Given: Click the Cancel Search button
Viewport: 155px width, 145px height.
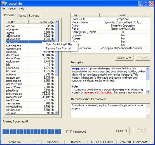Looking at the screenshot, I should (x=142, y=131).
